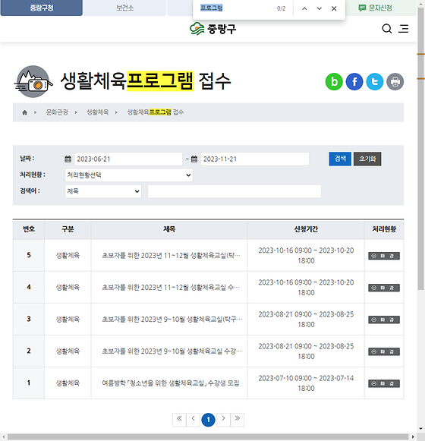Click the 처리현황 column header
The width and height of the screenshot is (425, 441).
pyautogui.click(x=384, y=229)
